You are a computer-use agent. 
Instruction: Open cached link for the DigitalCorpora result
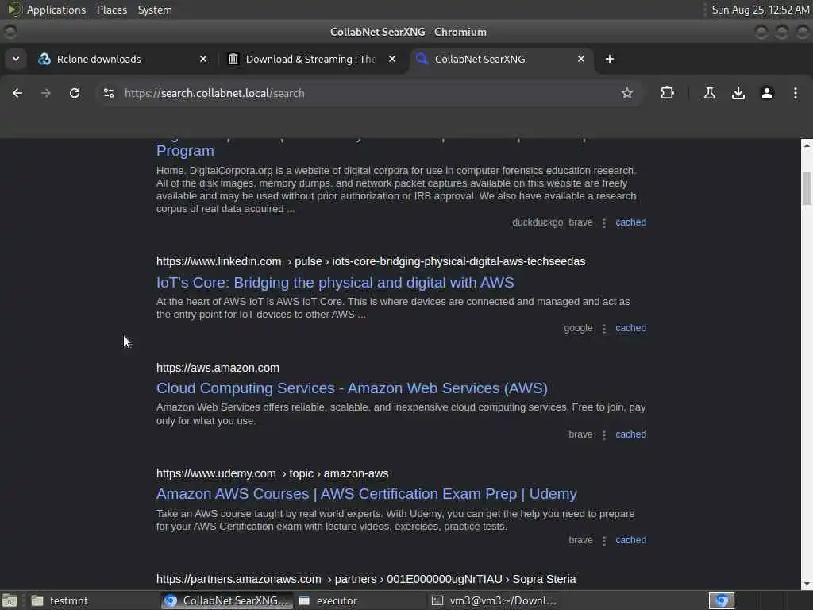point(630,222)
